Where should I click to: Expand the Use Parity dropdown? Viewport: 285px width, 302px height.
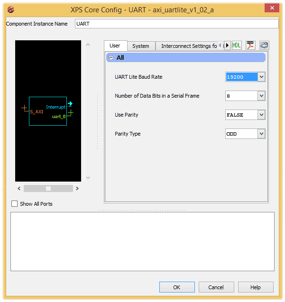pos(261,115)
